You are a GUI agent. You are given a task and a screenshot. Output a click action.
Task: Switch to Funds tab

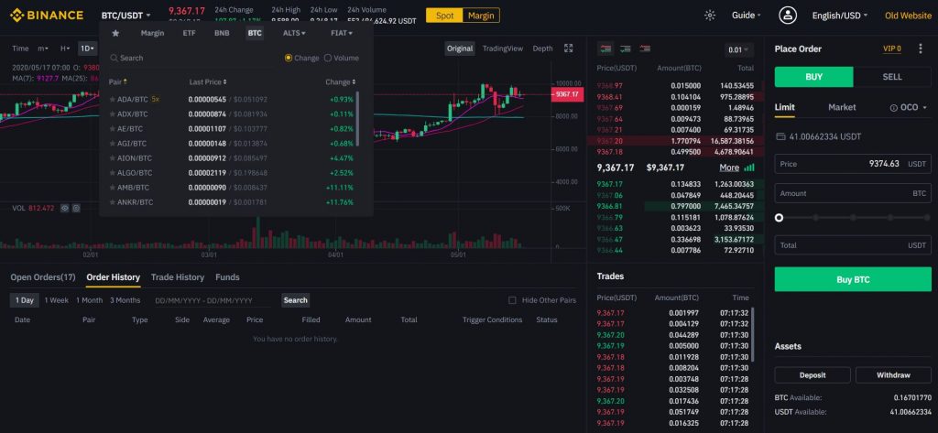227,277
